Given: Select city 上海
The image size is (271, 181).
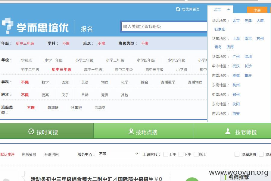Looking at the screenshot, I should [236, 38].
